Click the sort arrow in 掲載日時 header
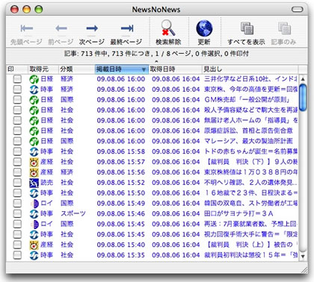 (144, 69)
